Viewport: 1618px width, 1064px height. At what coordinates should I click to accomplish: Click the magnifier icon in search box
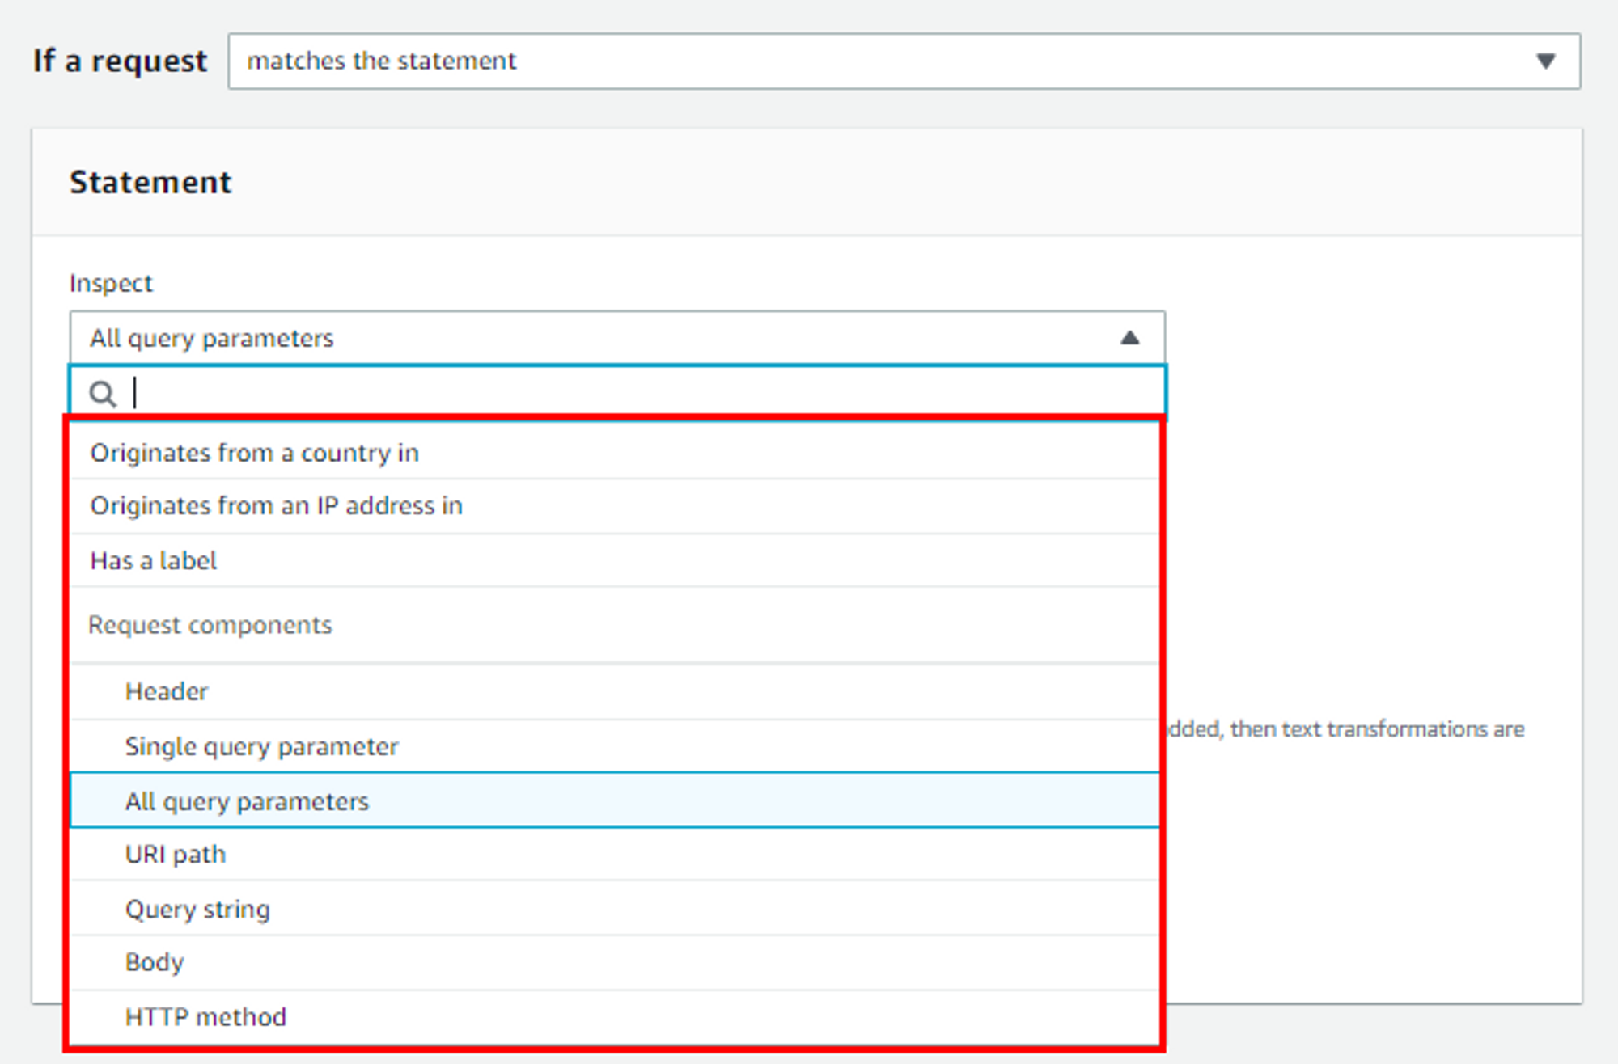point(103,395)
